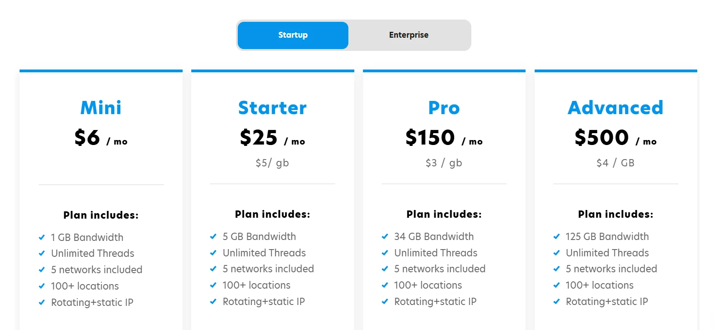The image size is (715, 330).
Task: Click the $150 per month price
Action: click(444, 137)
